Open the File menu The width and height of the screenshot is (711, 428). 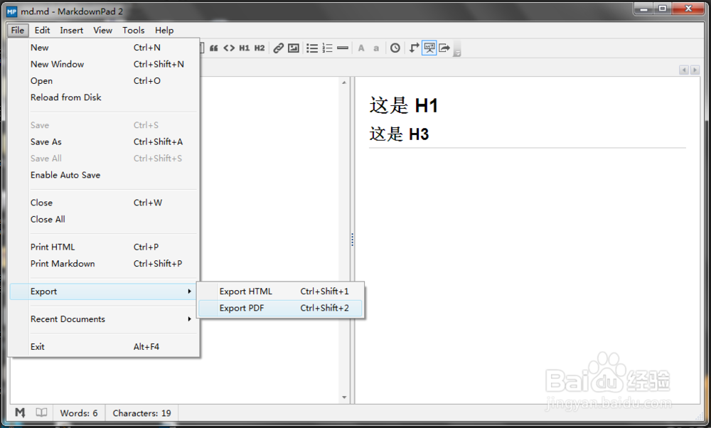[x=18, y=31]
